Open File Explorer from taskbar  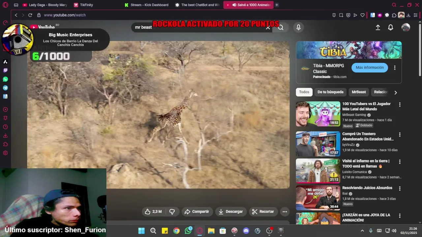[211, 231]
